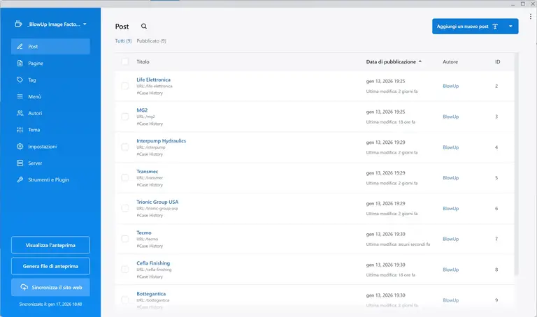Image resolution: width=537 pixels, height=317 pixels.
Task: Toggle the select-all posts checkbox
Action: [125, 61]
